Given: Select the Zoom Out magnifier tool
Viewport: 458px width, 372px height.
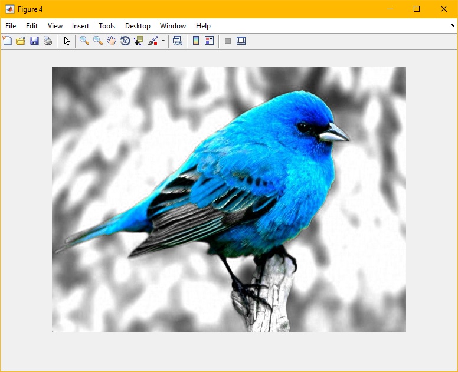Looking at the screenshot, I should 98,41.
